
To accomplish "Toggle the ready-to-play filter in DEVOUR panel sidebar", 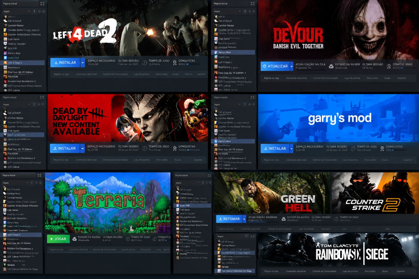I will 254,11.
